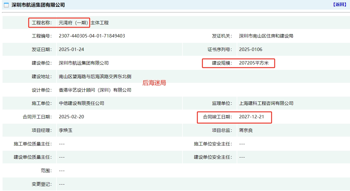Click the "建设单位安全主任:" label
Image resolution: width=350 pixels, height=191 pixels.
(213, 157)
